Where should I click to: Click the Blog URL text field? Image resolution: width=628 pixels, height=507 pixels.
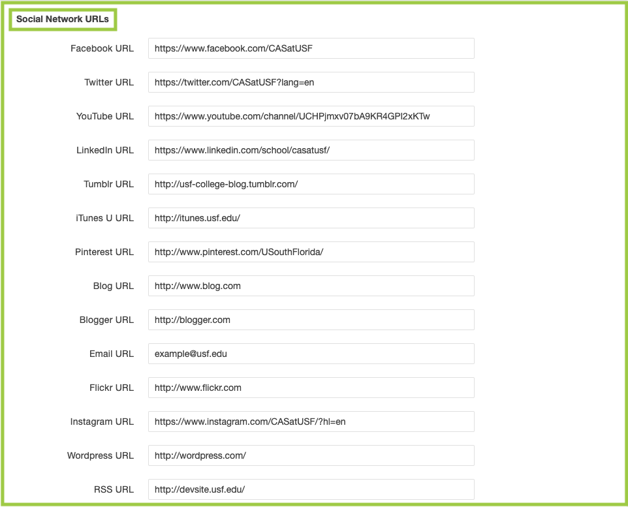311,286
